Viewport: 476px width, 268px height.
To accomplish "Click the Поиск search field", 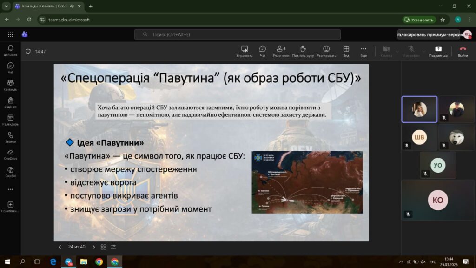I will (x=237, y=34).
